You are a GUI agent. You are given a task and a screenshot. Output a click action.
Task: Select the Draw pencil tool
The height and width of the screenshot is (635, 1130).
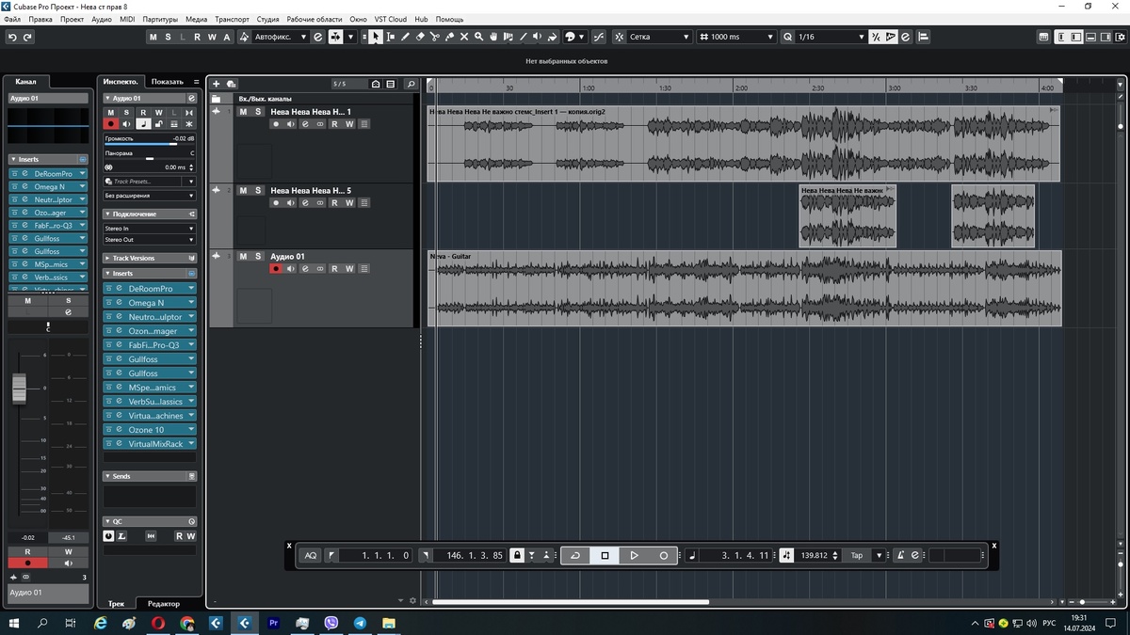(406, 37)
